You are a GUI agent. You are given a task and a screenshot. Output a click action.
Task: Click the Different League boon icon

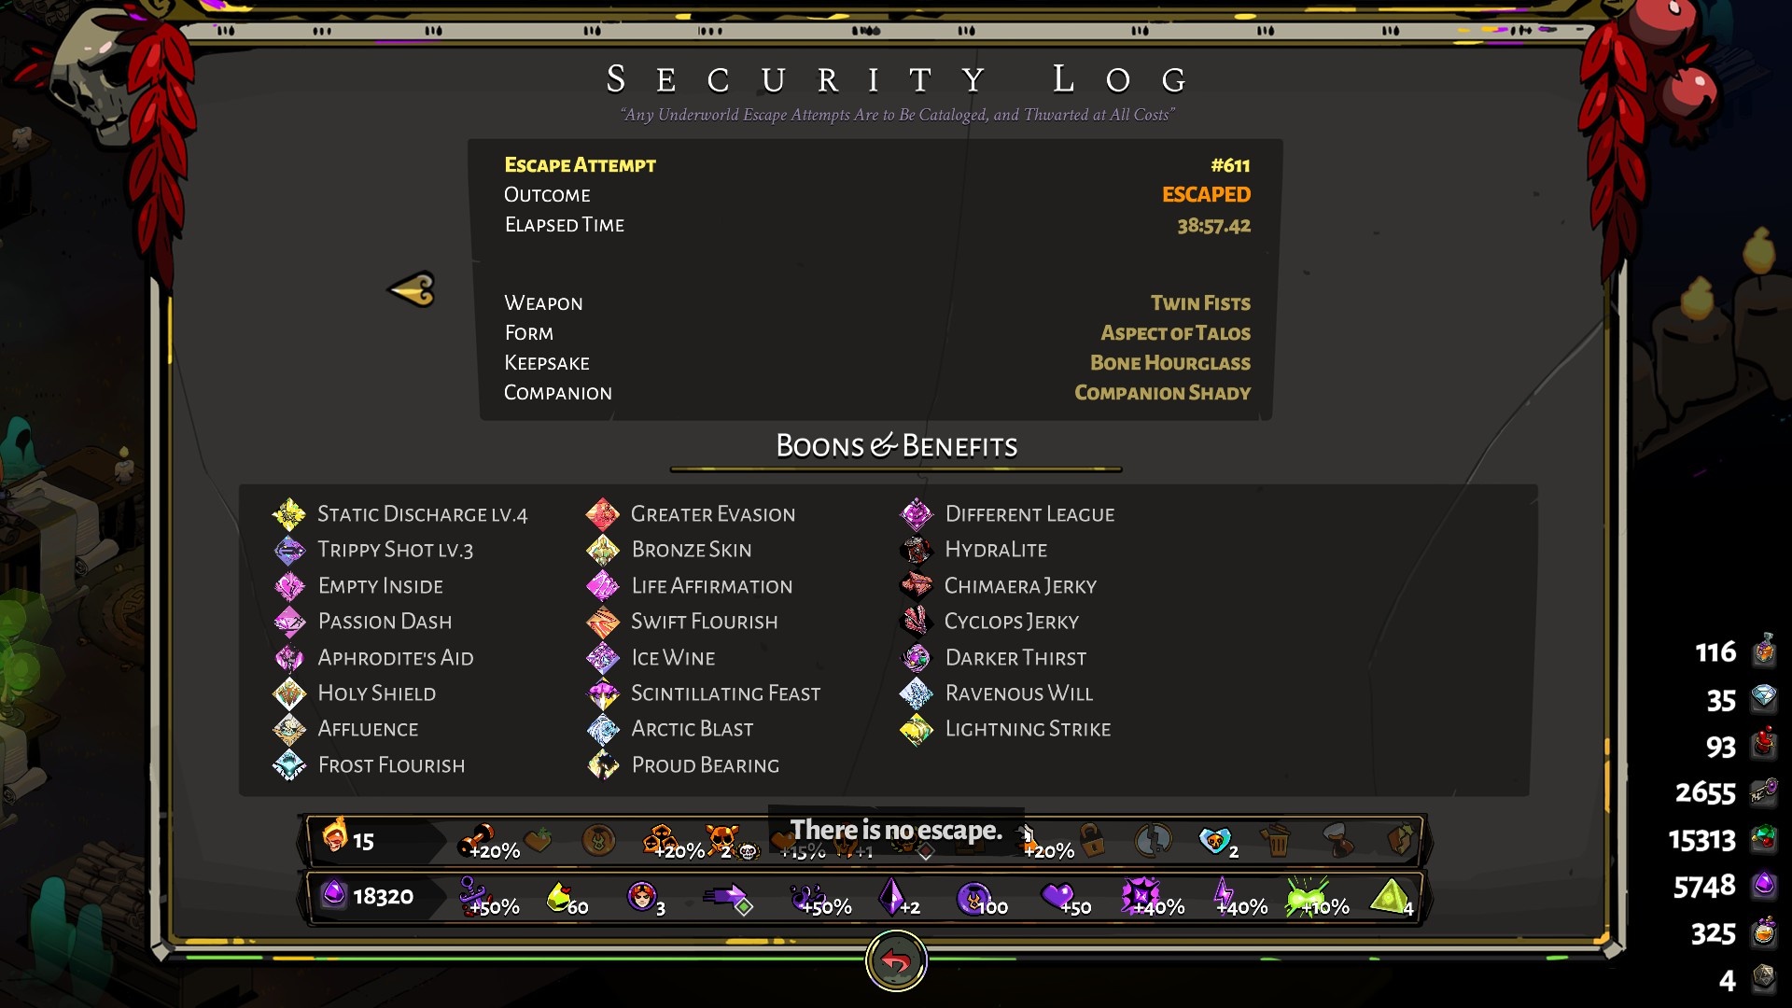pyautogui.click(x=917, y=514)
